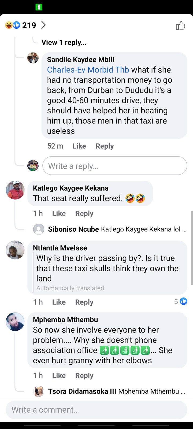The width and height of the screenshot is (193, 429).
Task: Tap the 'Write a comment...' field
Action: (96, 410)
